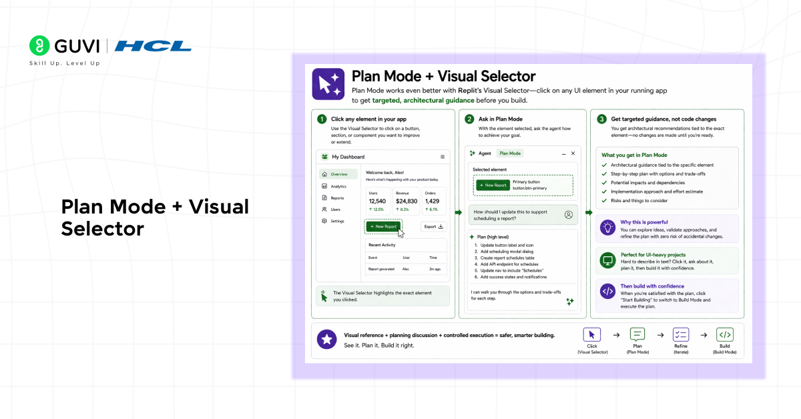This screenshot has width=801, height=419.
Task: Click plan step Add API endpoint for schedules
Action: [x=510, y=264]
